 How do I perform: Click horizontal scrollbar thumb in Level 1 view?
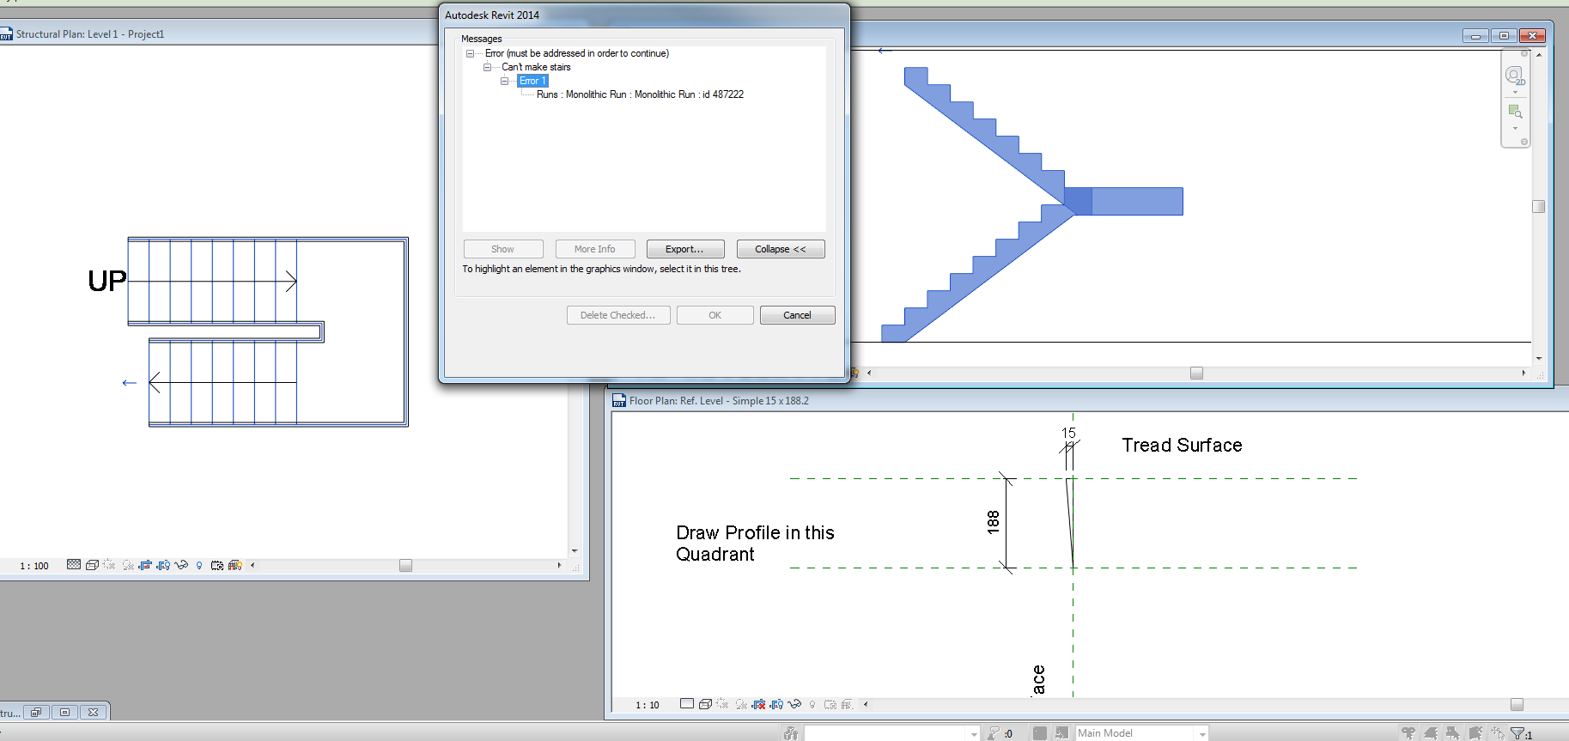[406, 565]
